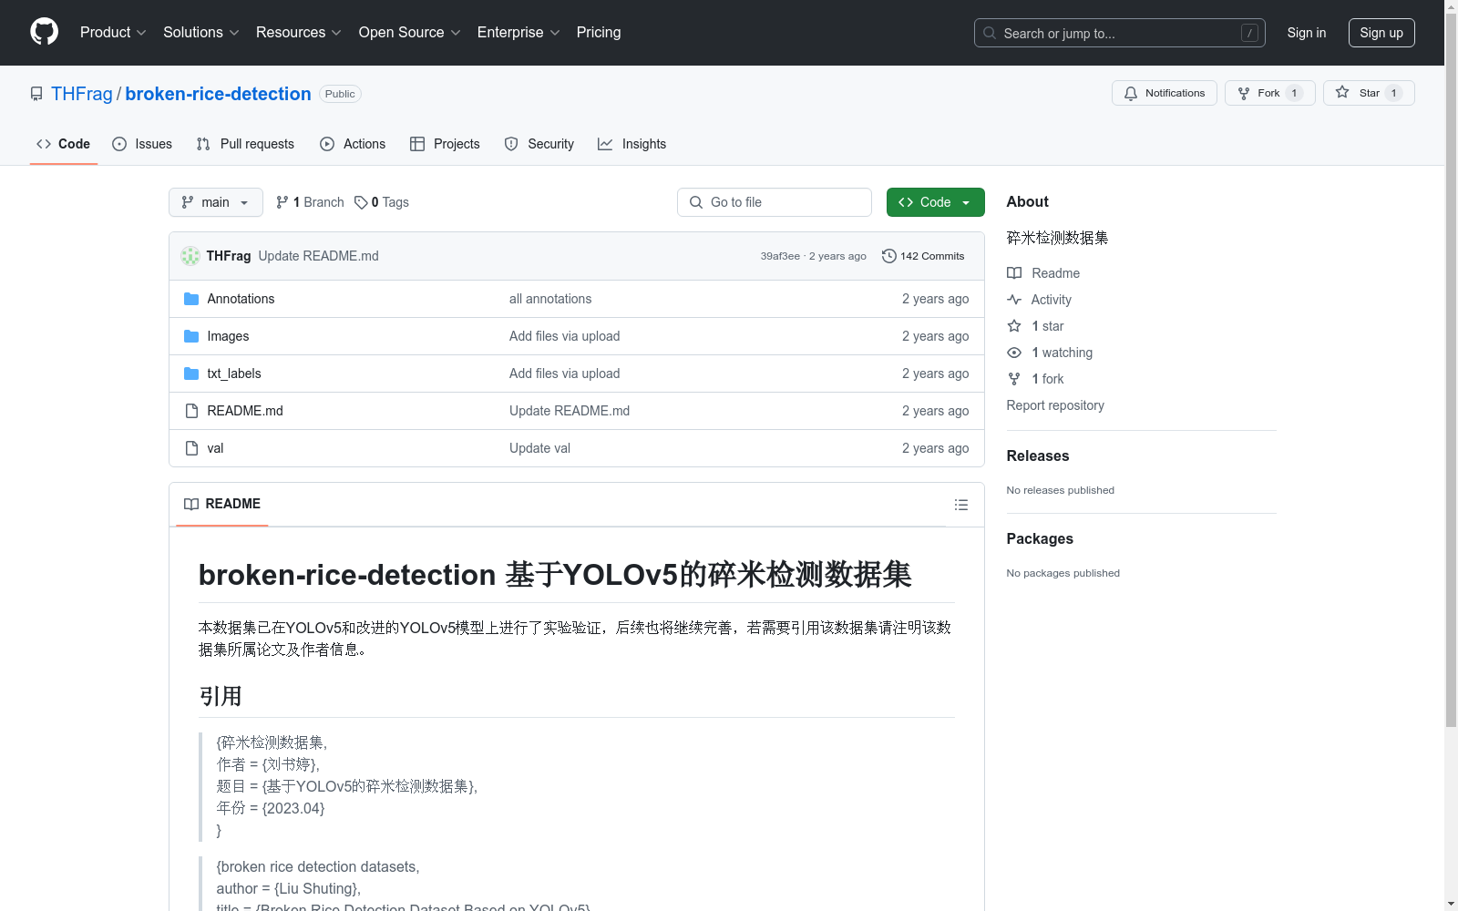The image size is (1458, 911).
Task: Click the pulse icon beside Activity
Action: pos(1014,300)
